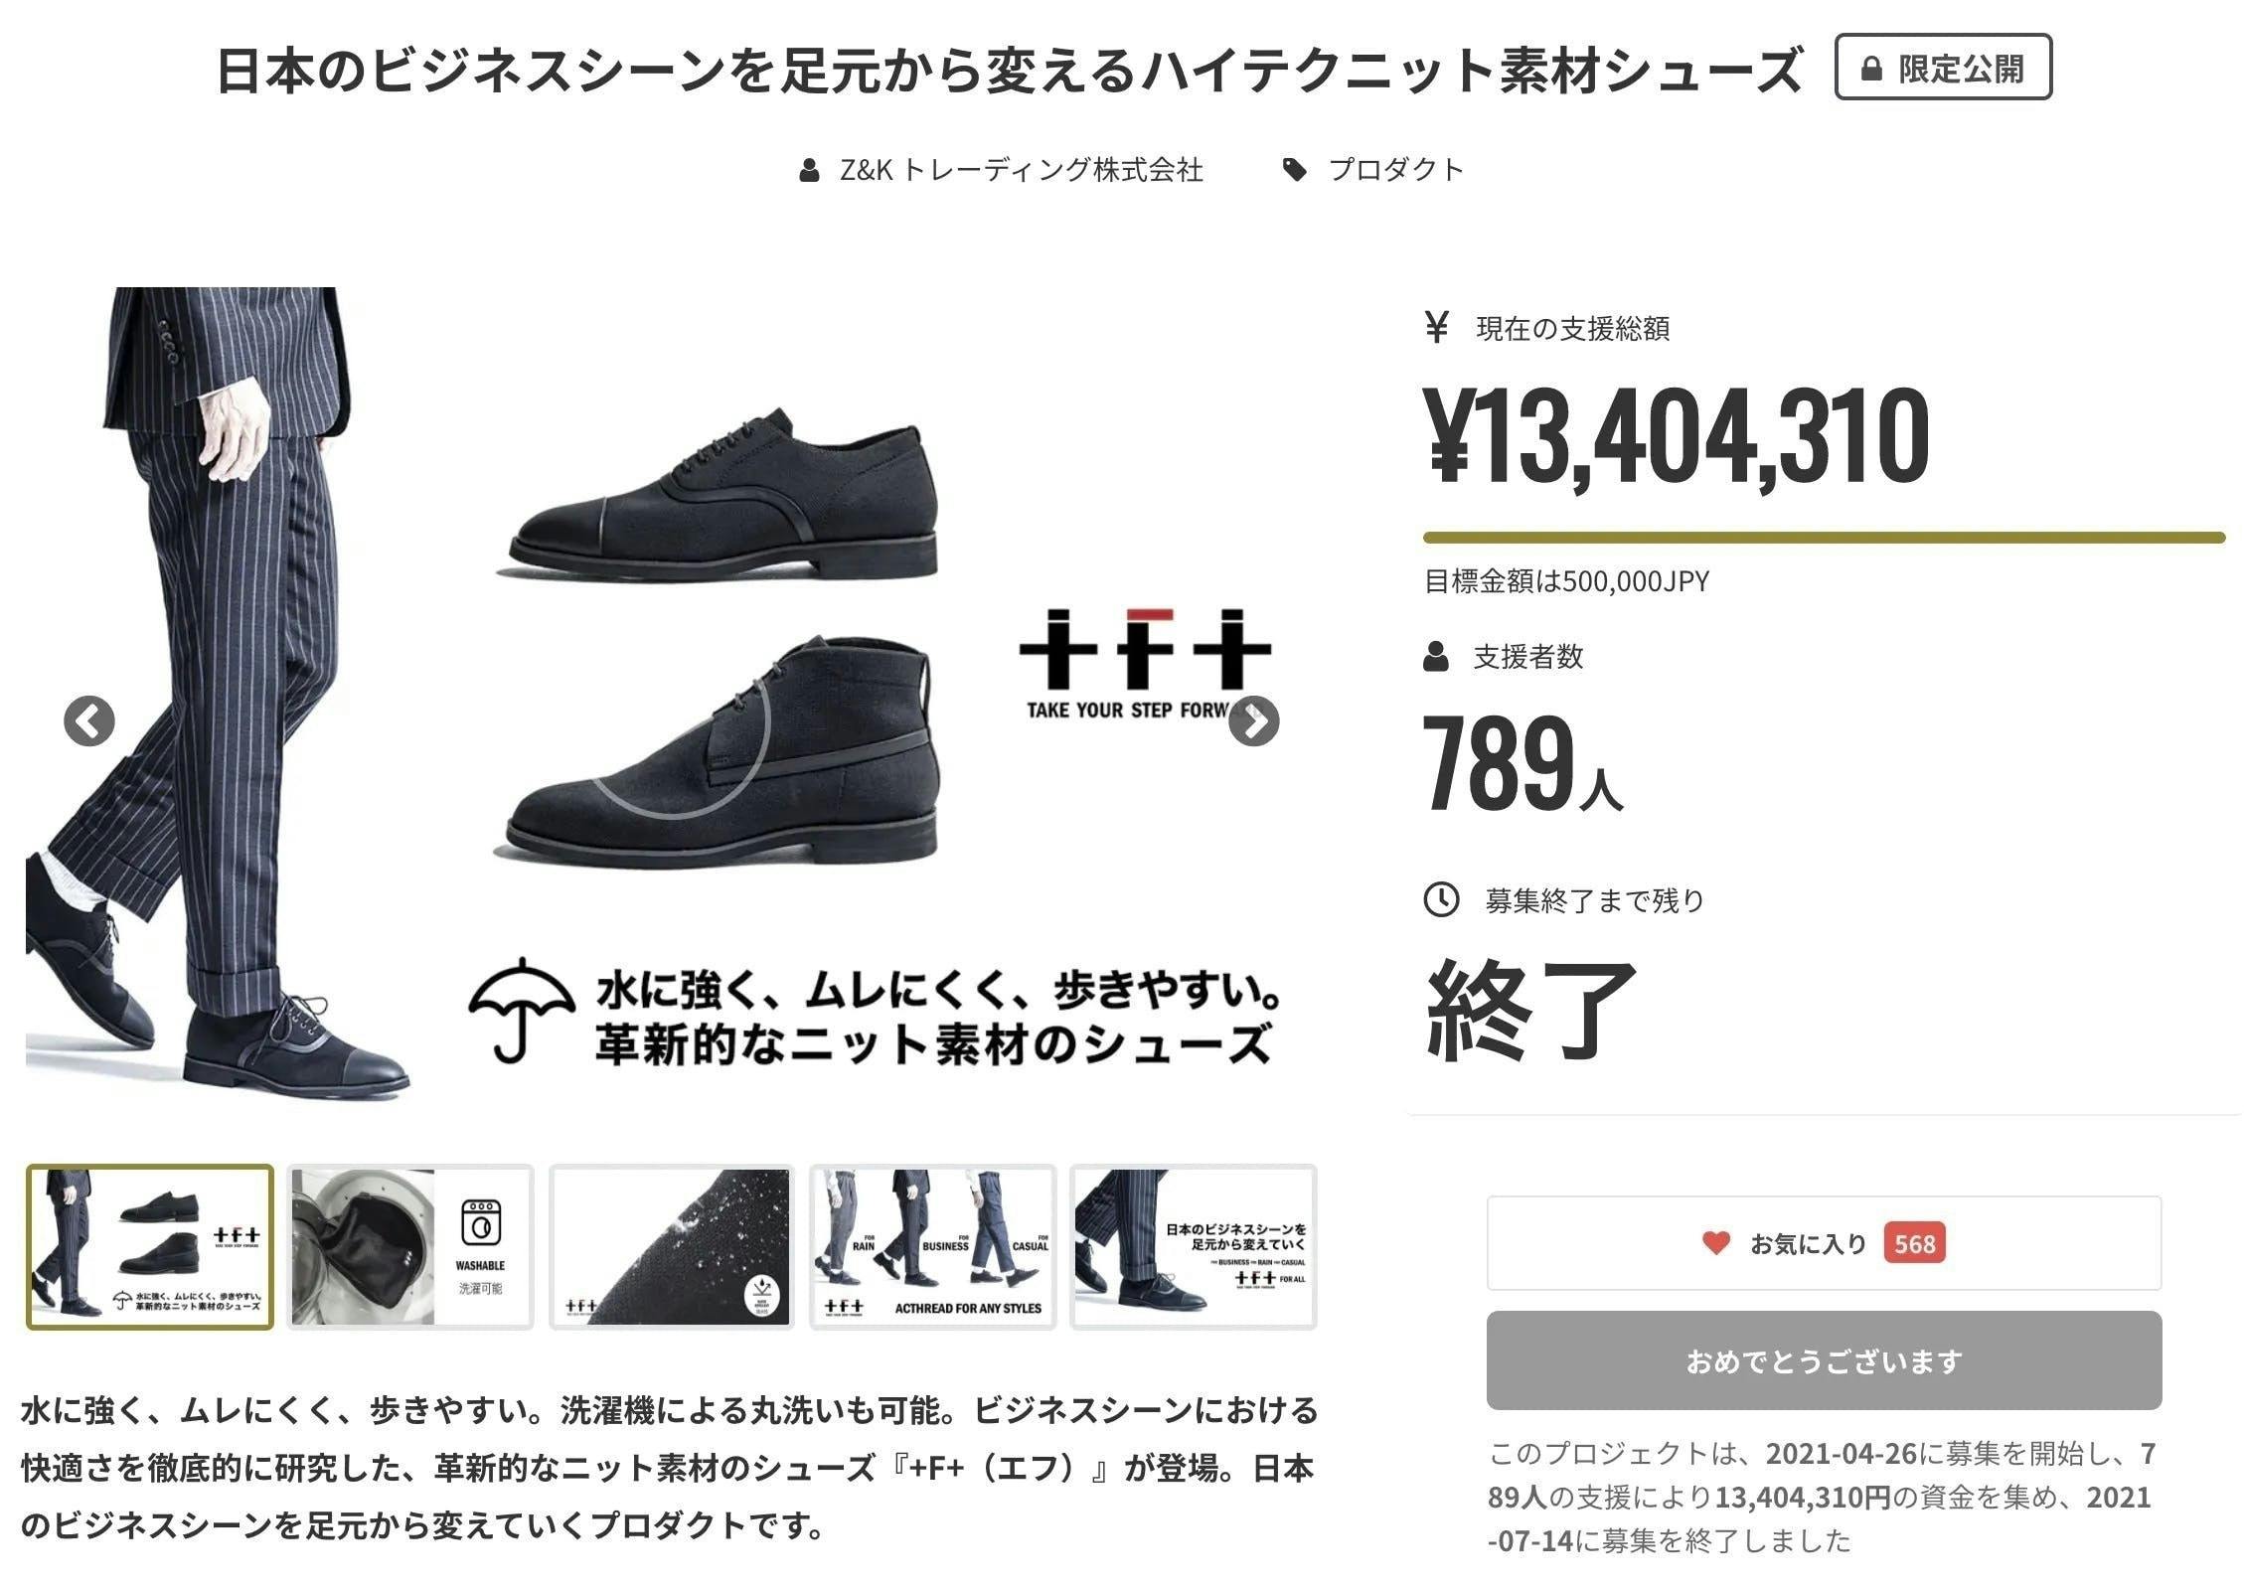Screen dimensions: 2244x1590
Task: Select the WASHABLE washing machine thumbnail
Action: 410,1246
